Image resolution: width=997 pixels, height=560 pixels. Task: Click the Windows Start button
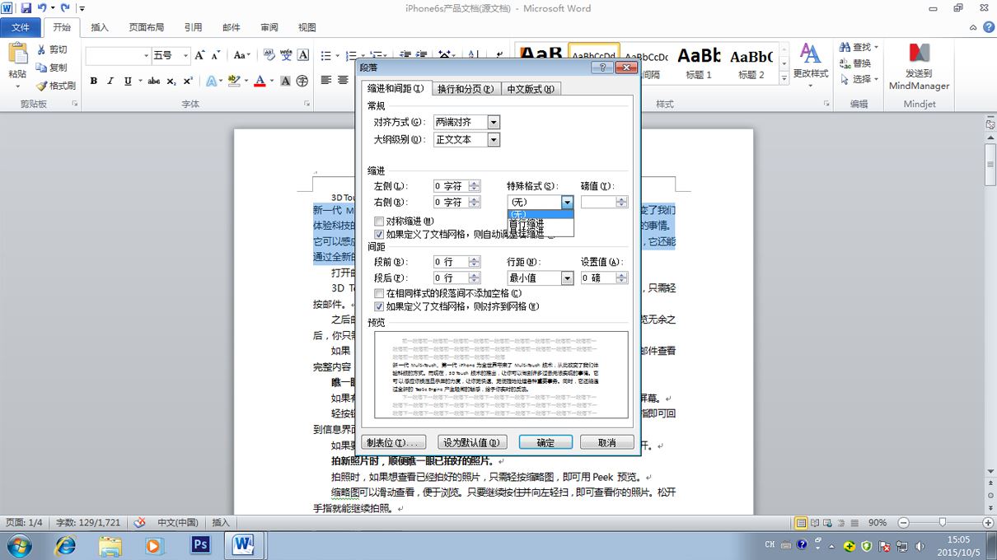click(19, 545)
